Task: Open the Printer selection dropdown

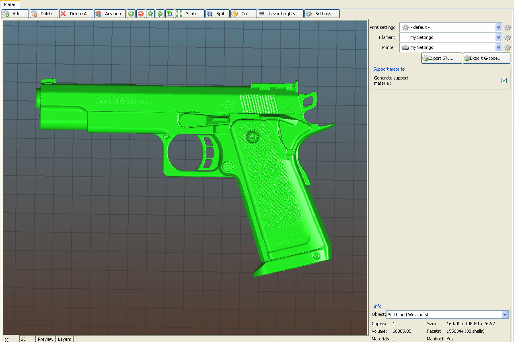Action: [x=498, y=47]
